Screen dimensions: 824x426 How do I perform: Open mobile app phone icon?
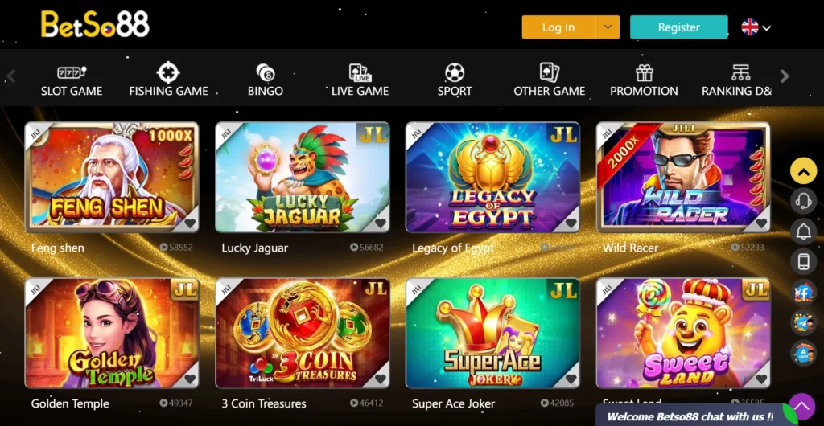tap(804, 261)
